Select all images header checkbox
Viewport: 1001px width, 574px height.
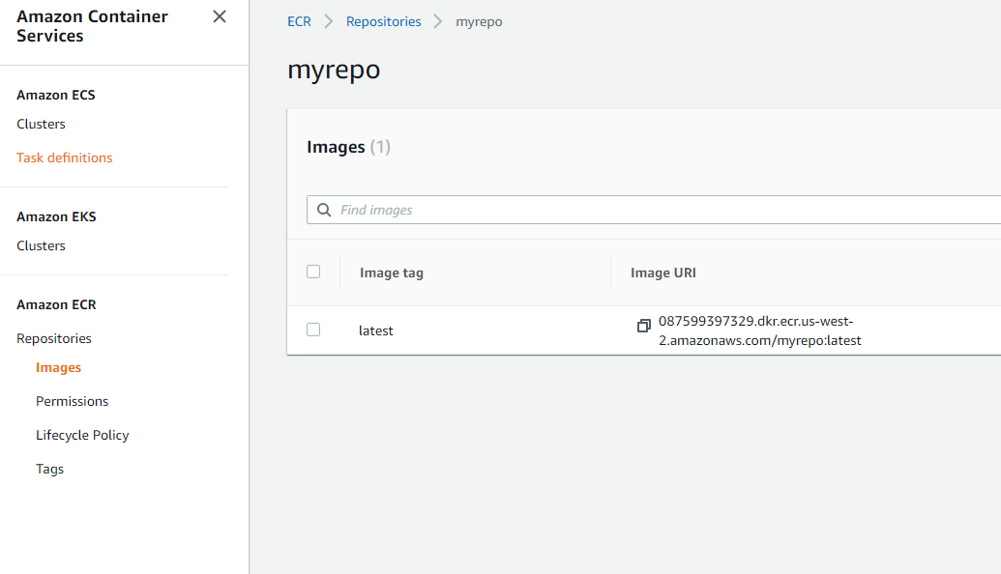(x=313, y=272)
